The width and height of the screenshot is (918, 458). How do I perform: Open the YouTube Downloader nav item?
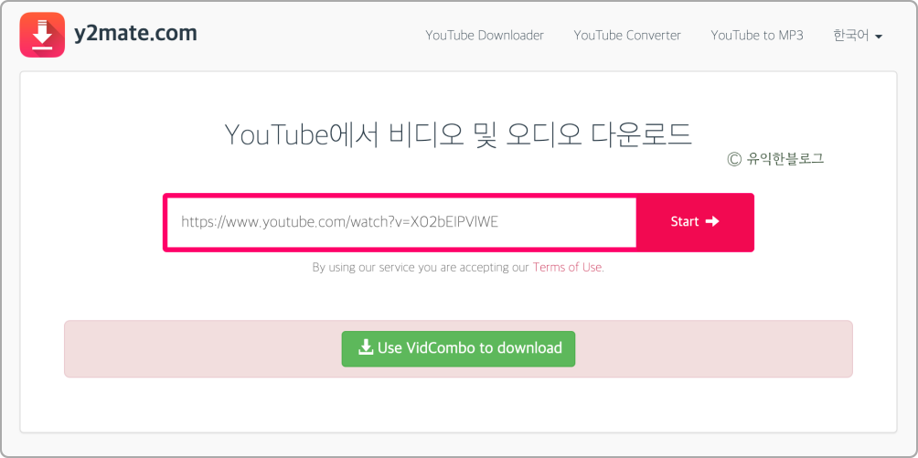tap(485, 35)
